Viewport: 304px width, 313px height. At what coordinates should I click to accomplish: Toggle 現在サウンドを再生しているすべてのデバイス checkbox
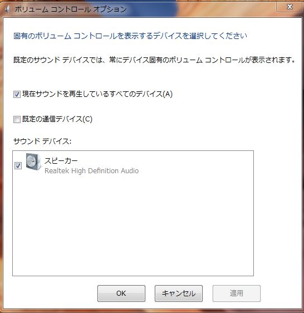(x=17, y=94)
